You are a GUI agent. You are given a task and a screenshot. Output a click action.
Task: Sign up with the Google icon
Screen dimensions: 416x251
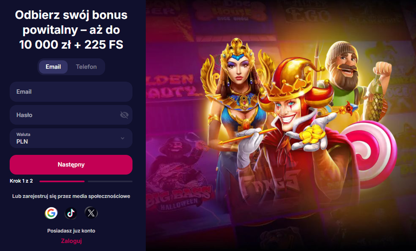51,213
